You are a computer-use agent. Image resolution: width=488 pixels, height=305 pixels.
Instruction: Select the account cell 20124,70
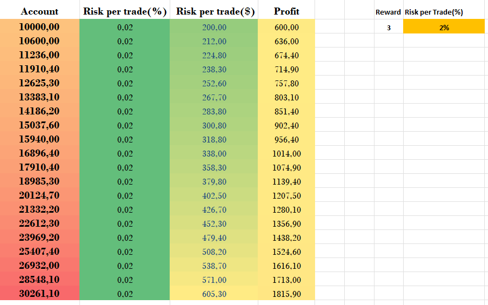coord(39,195)
